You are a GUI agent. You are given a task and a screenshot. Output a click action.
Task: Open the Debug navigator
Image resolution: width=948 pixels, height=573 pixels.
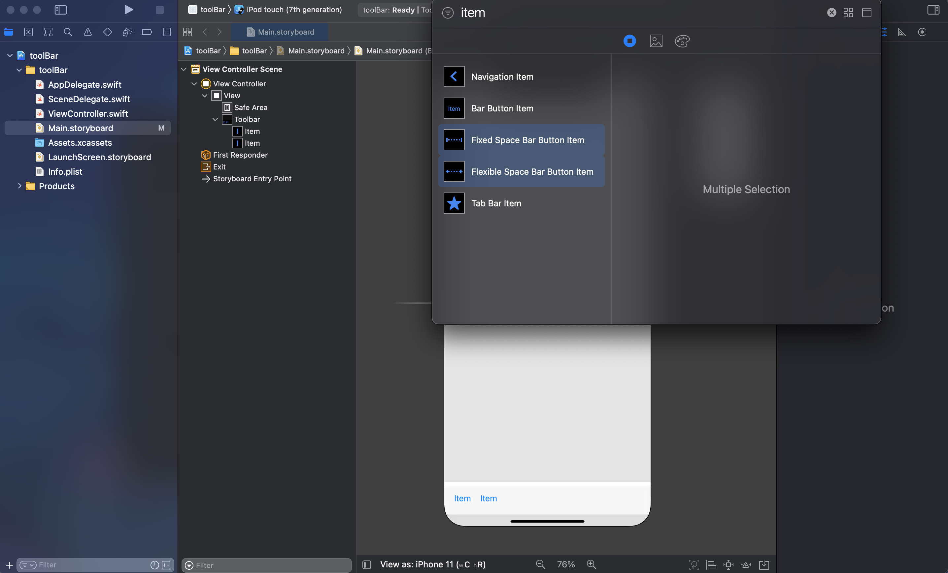(x=127, y=32)
